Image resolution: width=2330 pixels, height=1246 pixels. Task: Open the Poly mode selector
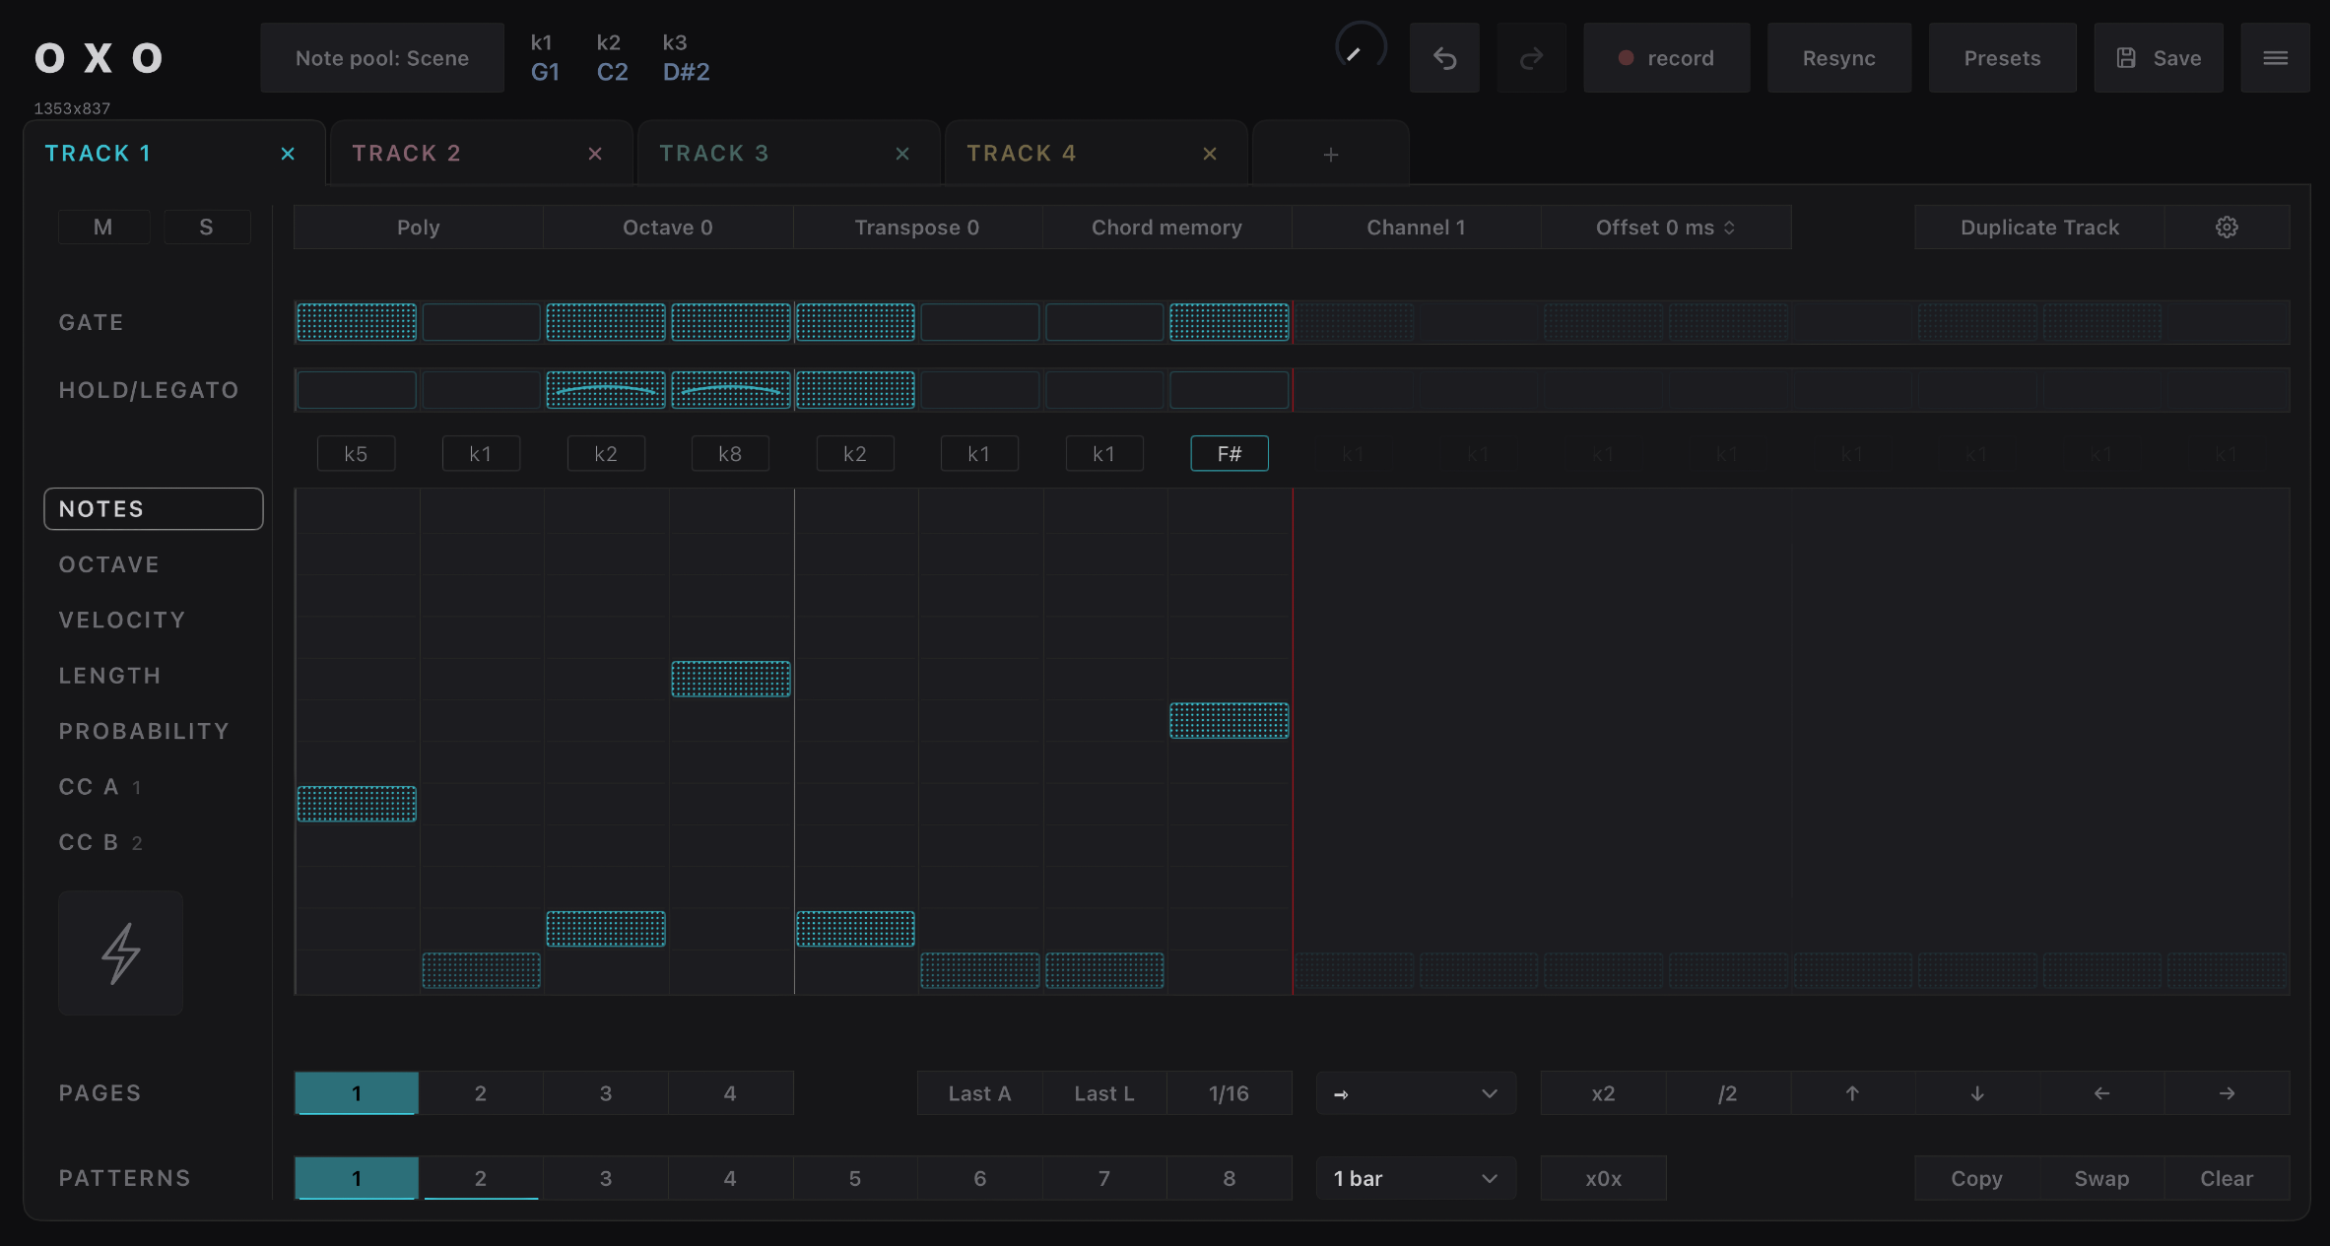(x=419, y=228)
